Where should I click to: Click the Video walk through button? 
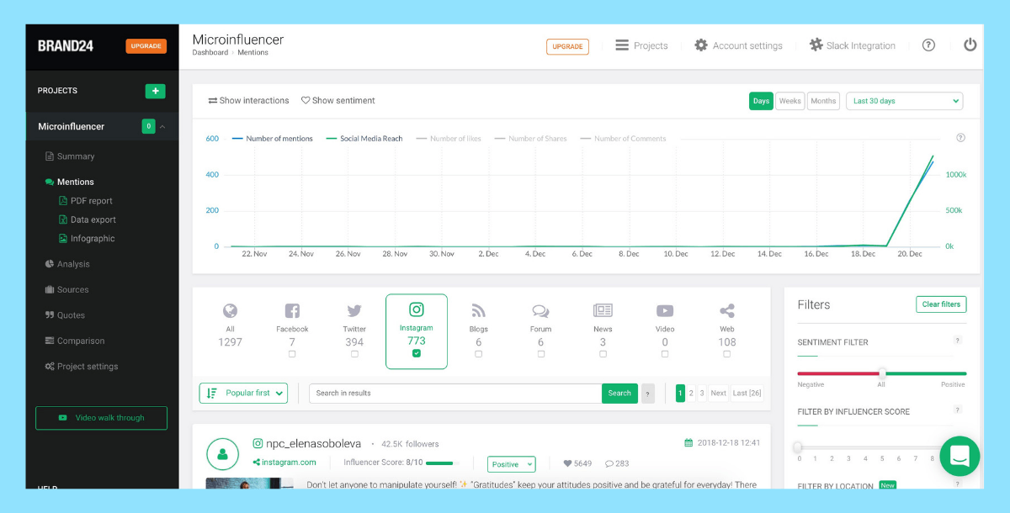(x=101, y=418)
